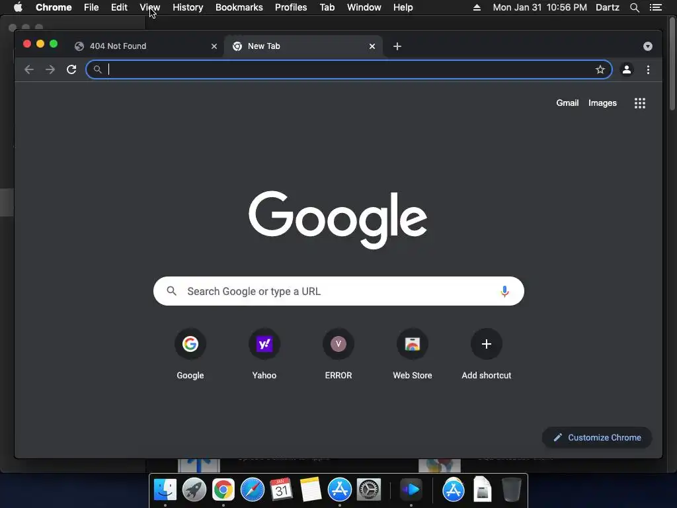Open the Gmail link
677x508 pixels.
coord(567,103)
